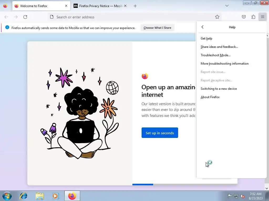Click the Welcome to Firefox tab favicon
The height and width of the screenshot is (201, 269).
point(17,6)
